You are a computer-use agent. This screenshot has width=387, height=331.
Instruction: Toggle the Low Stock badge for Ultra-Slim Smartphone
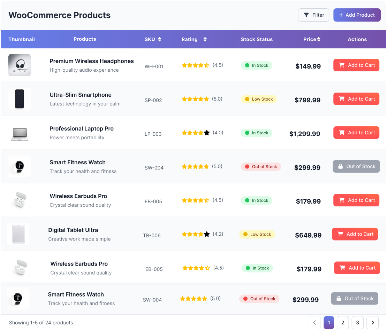(259, 99)
